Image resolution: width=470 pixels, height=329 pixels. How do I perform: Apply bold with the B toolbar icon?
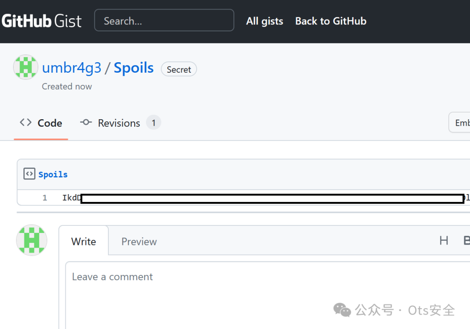(x=467, y=240)
